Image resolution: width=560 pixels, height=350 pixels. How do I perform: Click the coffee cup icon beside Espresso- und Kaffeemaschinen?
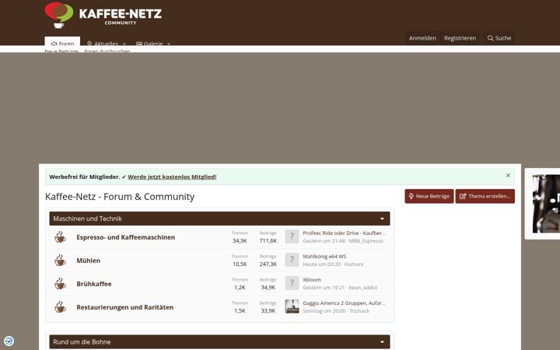pos(60,236)
